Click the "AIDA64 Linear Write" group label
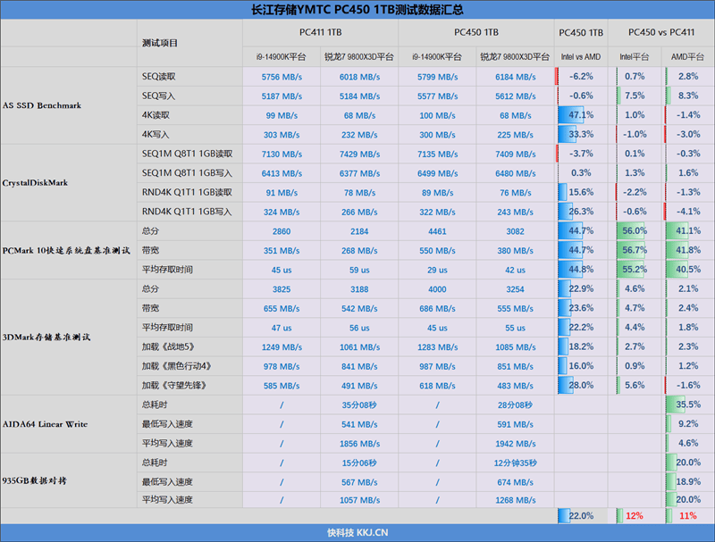This screenshot has height=542, width=715. pyautogui.click(x=45, y=423)
